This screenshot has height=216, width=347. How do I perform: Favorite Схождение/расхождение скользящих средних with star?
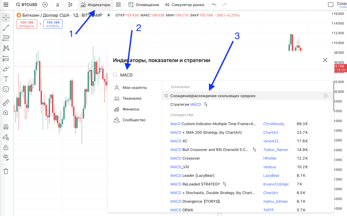[x=166, y=96]
